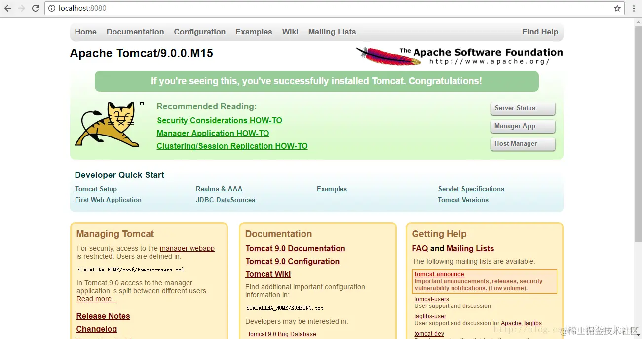This screenshot has width=642, height=339.
Task: Open the Apache Taglibs link
Action: point(521,323)
